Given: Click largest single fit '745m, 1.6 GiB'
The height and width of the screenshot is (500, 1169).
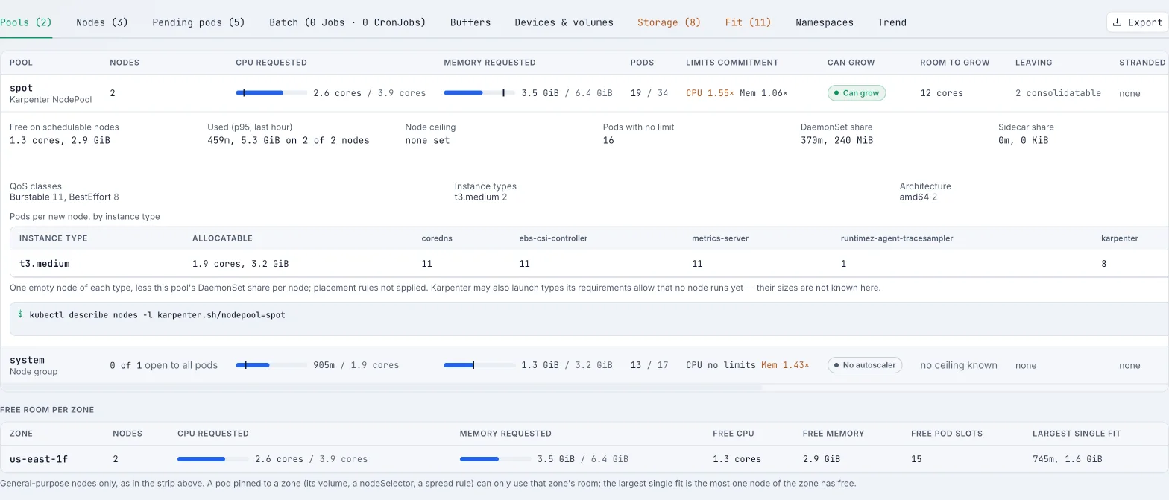Looking at the screenshot, I should [x=1068, y=459].
